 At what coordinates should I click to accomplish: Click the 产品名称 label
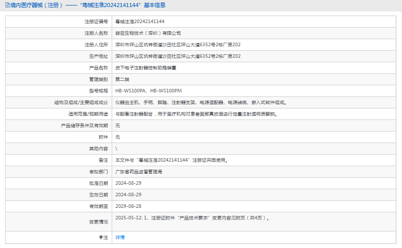click(x=99, y=68)
